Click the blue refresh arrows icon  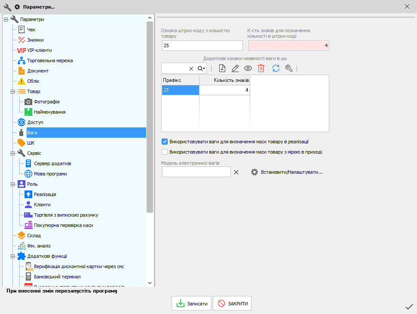[276, 68]
